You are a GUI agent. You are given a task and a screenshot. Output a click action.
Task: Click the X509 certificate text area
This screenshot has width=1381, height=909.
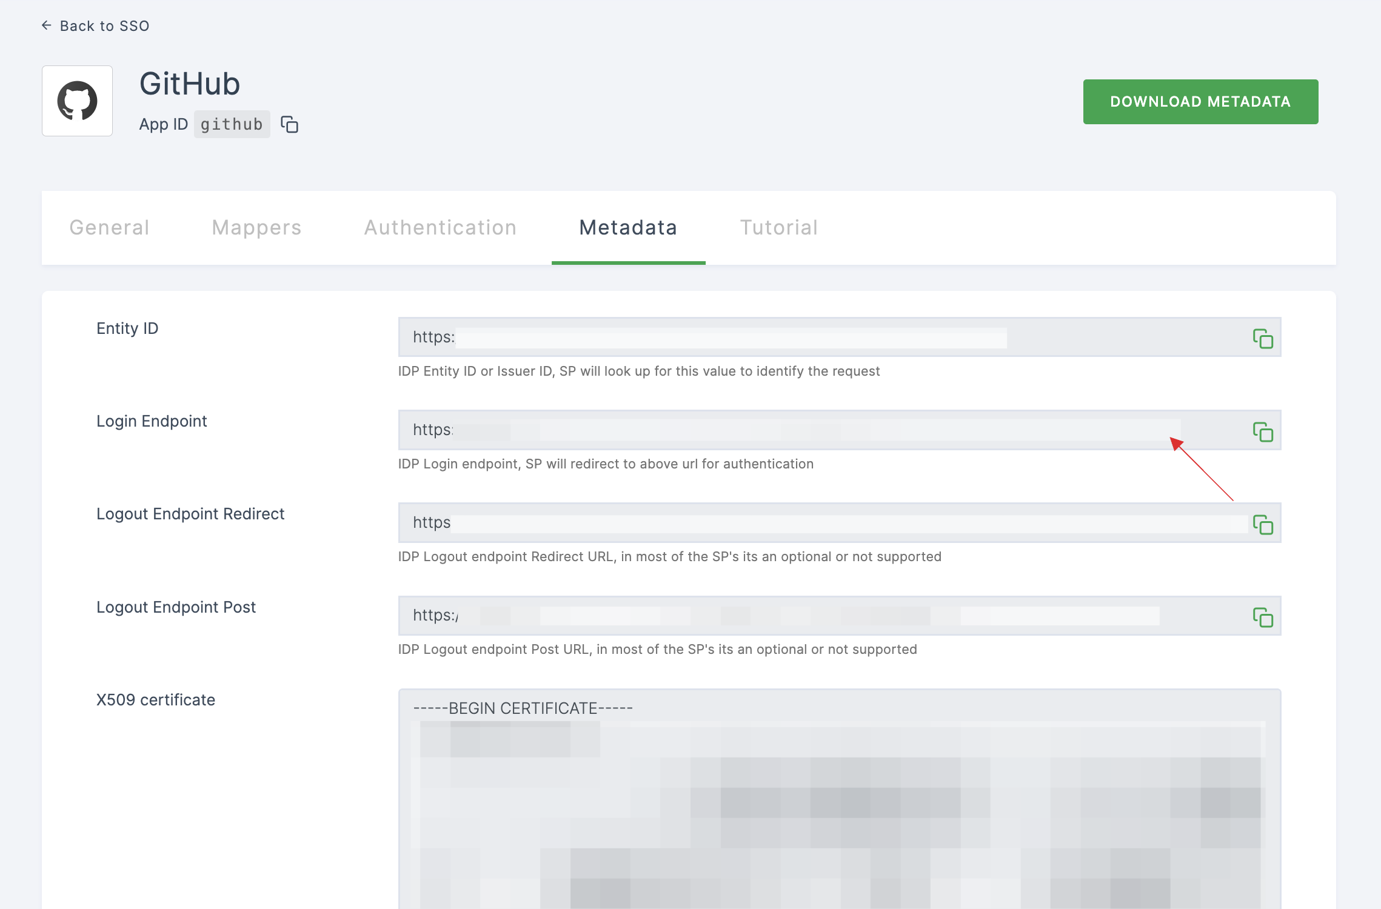840,799
